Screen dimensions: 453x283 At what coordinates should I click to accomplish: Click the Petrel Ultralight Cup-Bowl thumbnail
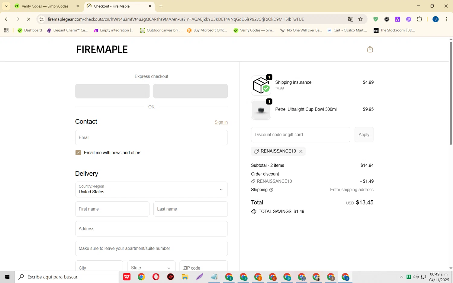(x=261, y=110)
